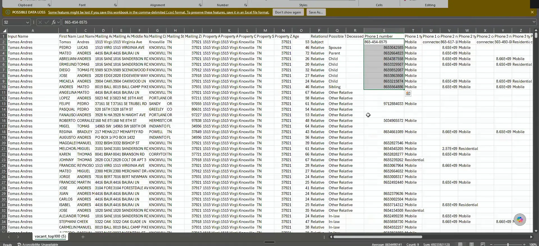The image size is (539, 246).
Task: Select the vacant_top100 (5) sheet tab
Action: click(x=51, y=236)
